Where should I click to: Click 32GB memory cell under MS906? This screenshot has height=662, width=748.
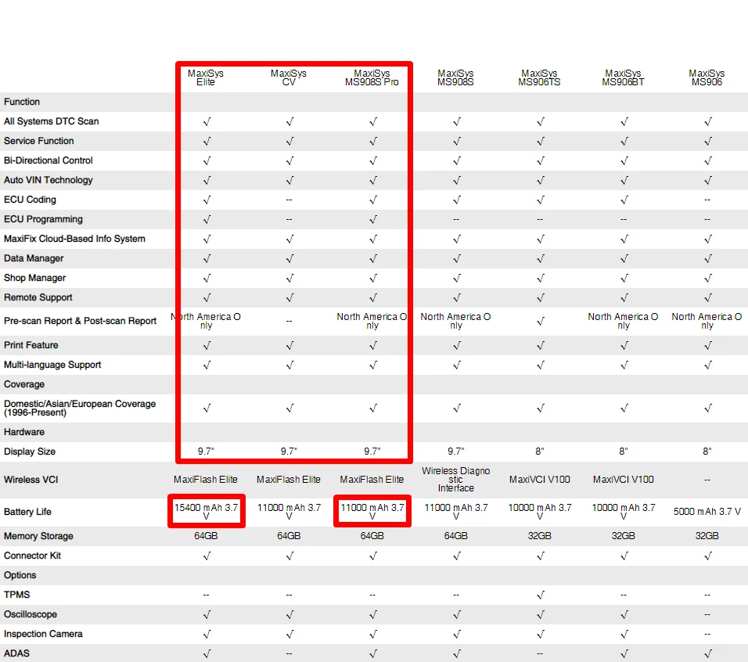(707, 535)
